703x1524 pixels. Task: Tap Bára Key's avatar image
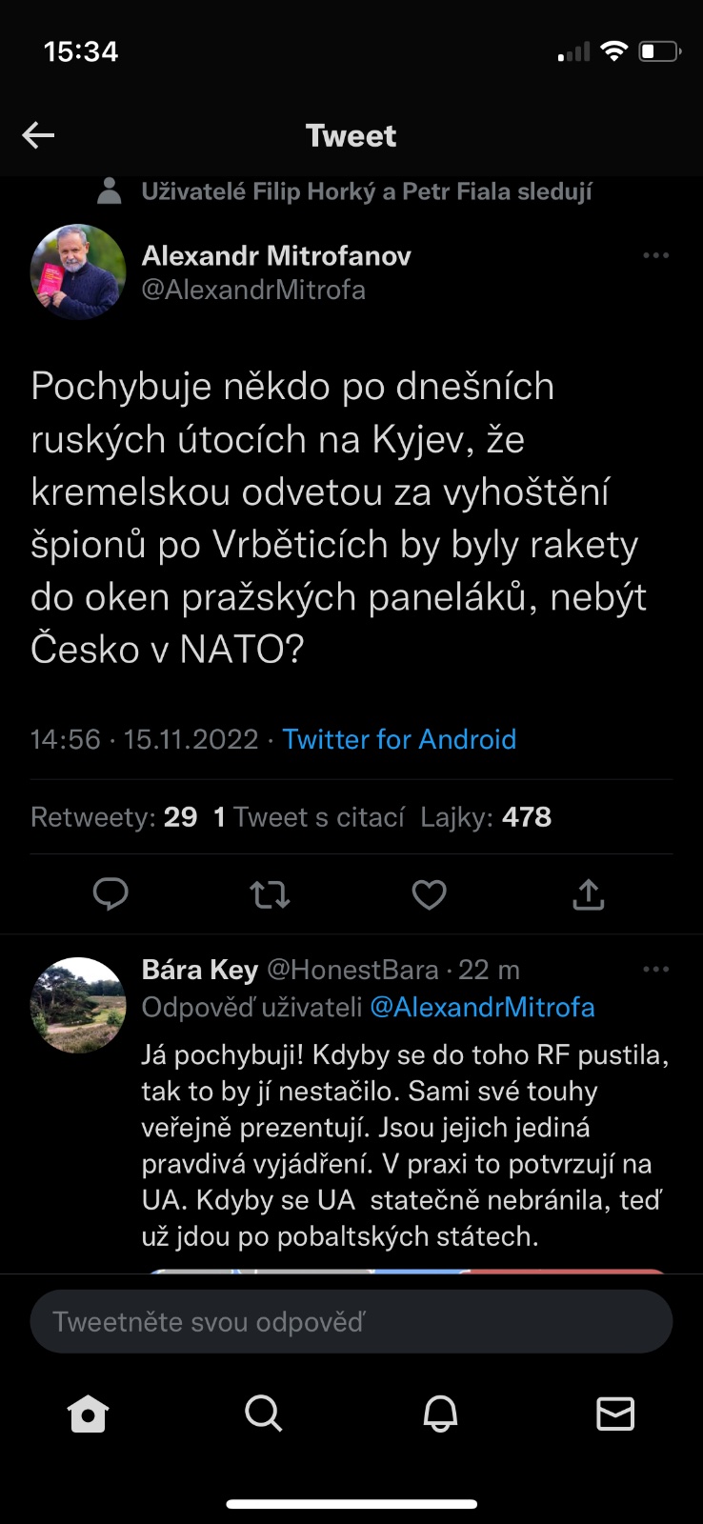click(x=78, y=1004)
